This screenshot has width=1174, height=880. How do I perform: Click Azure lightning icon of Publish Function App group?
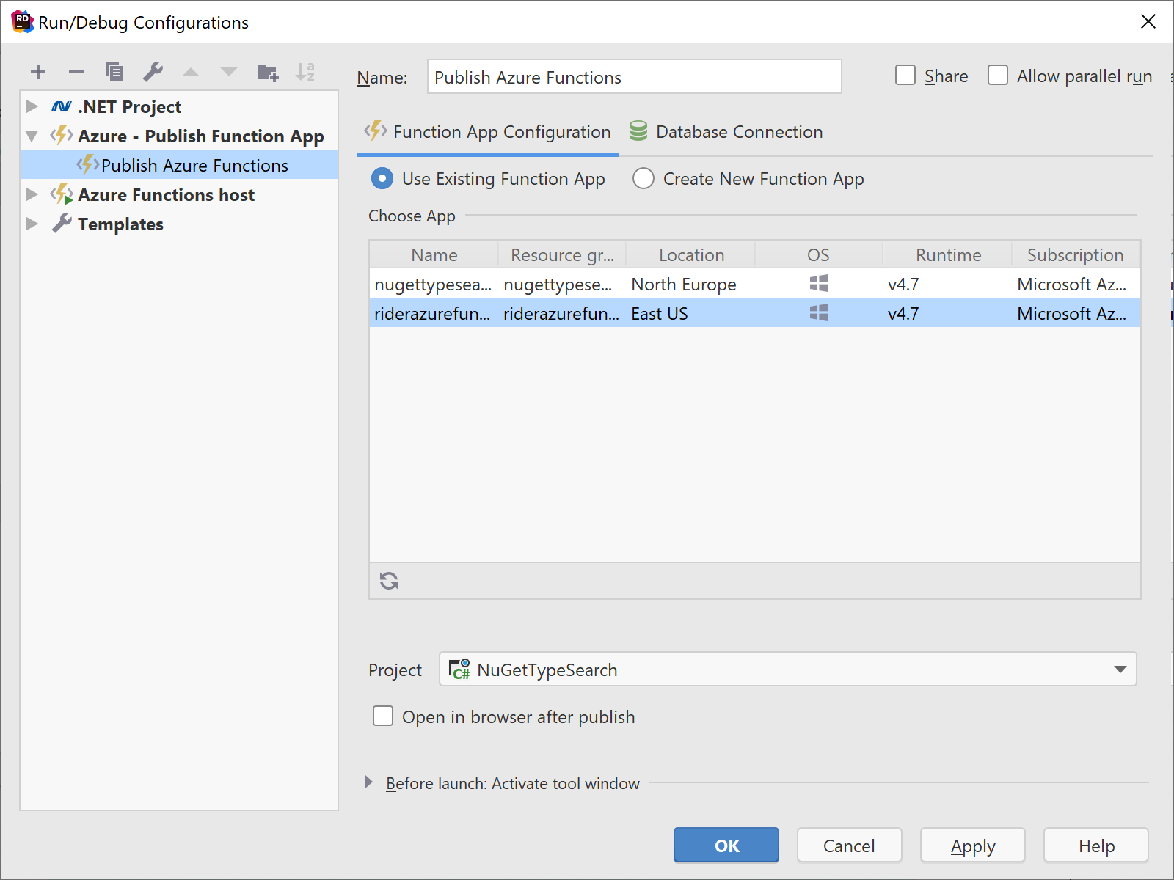pyautogui.click(x=62, y=136)
